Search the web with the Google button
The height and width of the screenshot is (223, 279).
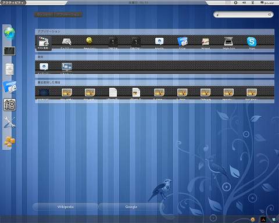coord(131,207)
